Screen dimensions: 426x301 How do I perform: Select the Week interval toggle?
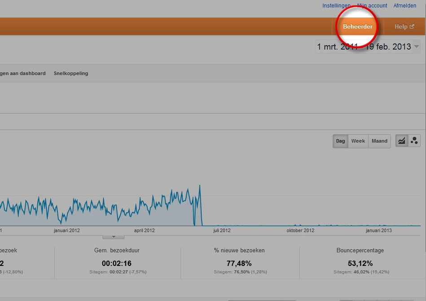(358, 141)
